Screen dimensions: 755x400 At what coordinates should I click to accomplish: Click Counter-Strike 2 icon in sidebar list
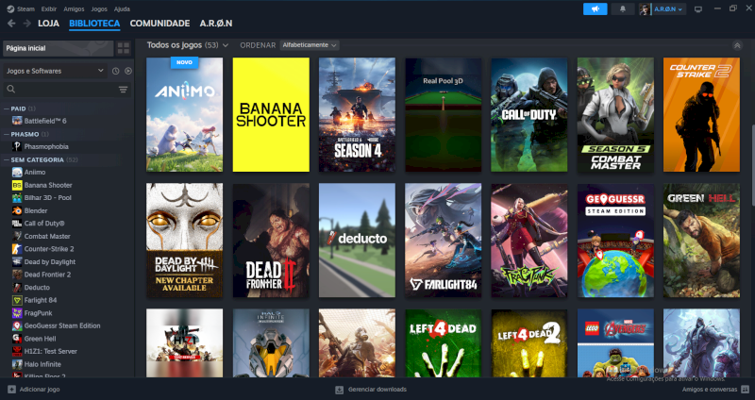tap(17, 249)
